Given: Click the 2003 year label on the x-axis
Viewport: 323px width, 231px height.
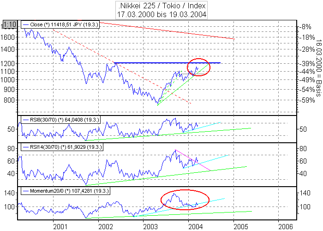Looking at the screenshot, I should pos(150,227).
